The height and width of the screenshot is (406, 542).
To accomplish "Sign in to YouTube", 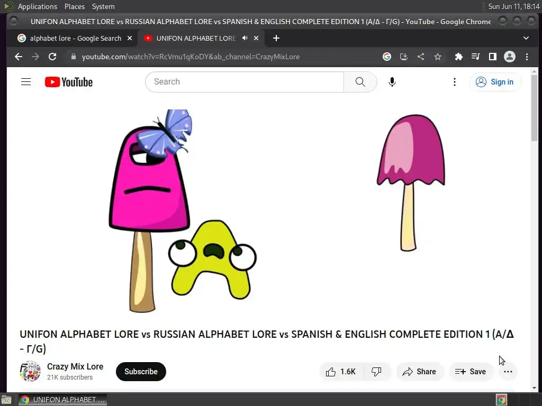I will coord(495,82).
